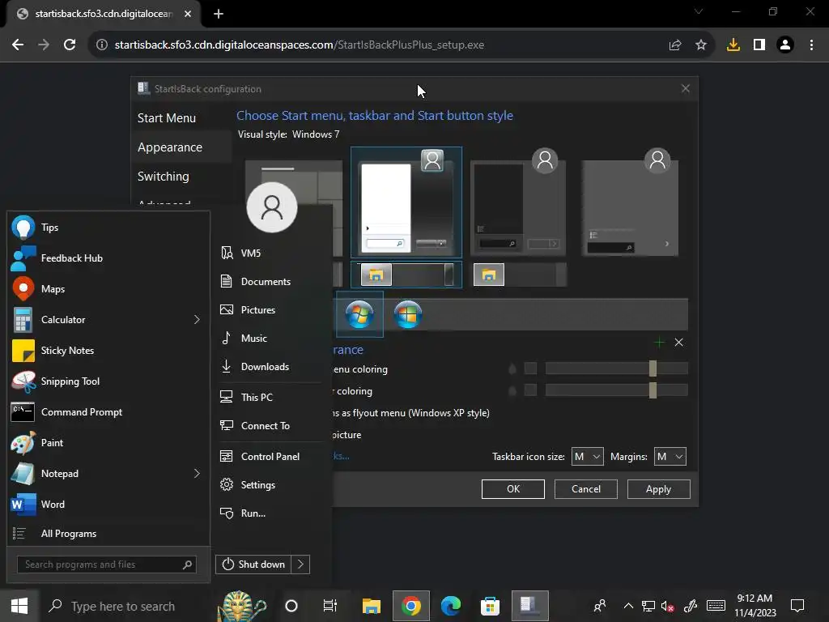Image resolution: width=829 pixels, height=622 pixels.
Task: Click Apply in StartIsBack configuration
Action: (658, 489)
